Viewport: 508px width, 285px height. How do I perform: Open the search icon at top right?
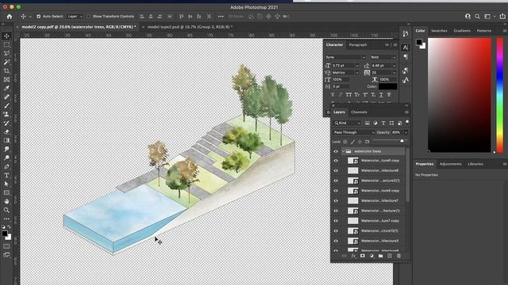[x=477, y=17]
